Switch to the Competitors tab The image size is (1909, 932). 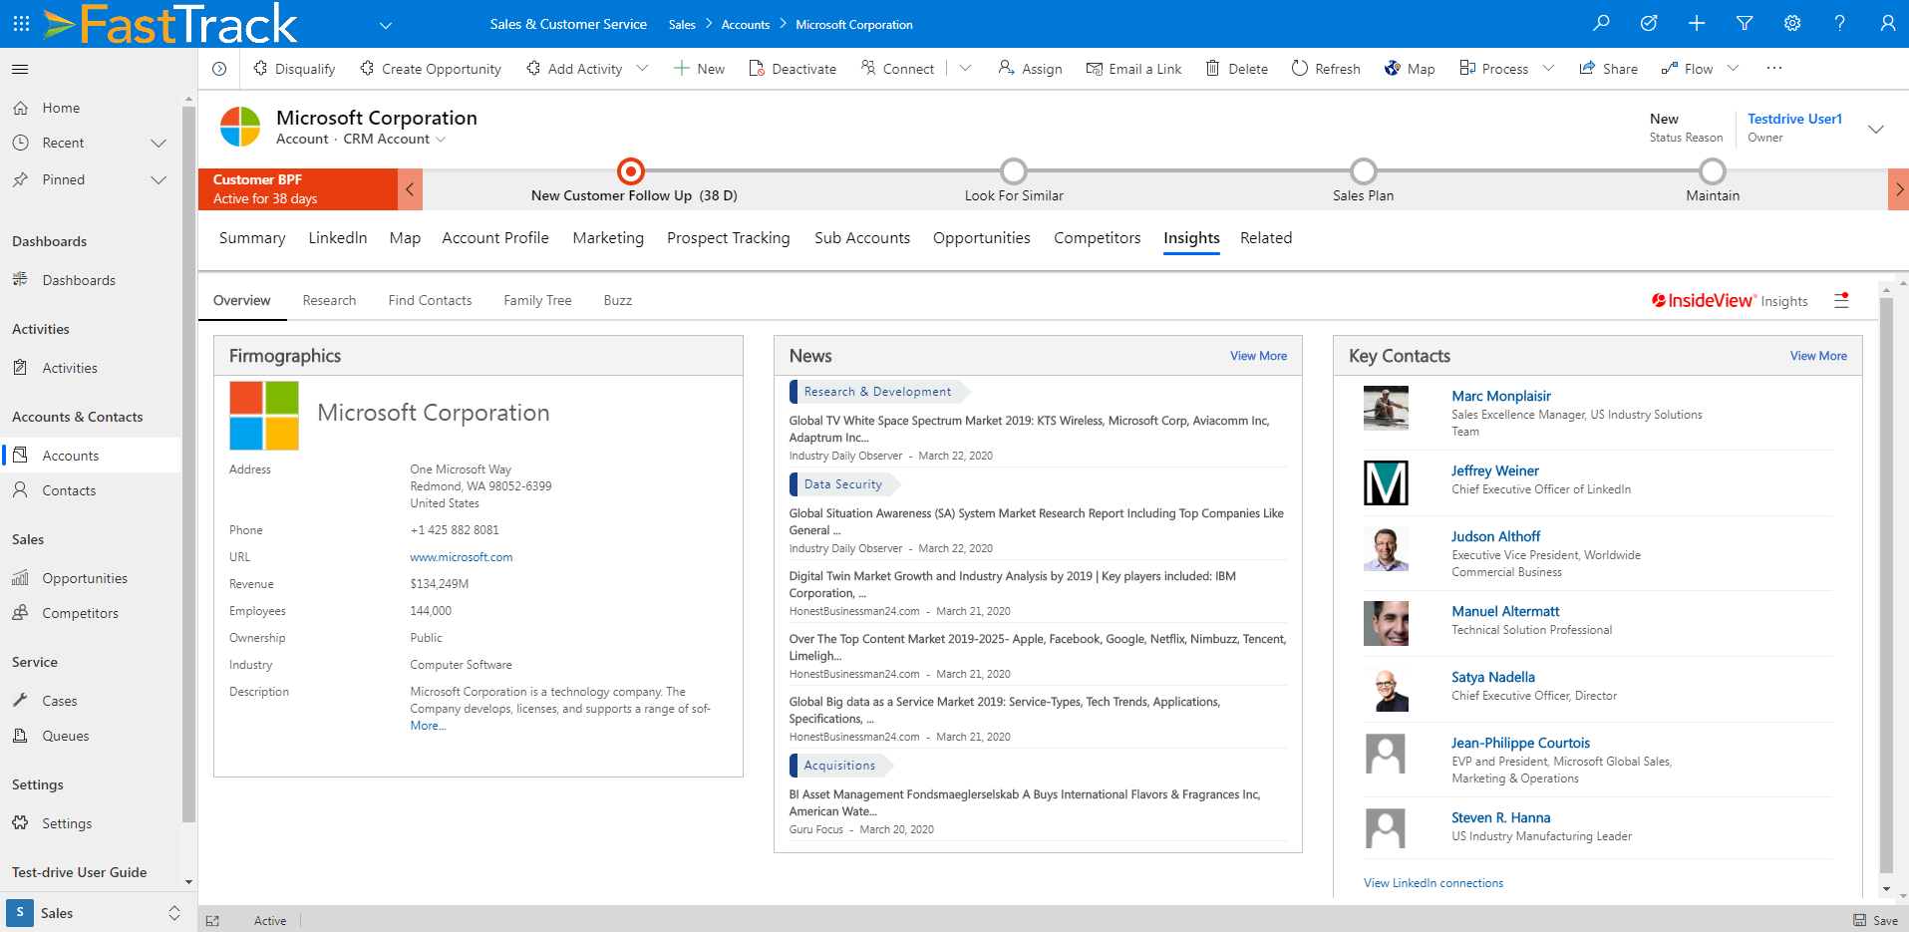1097,238
